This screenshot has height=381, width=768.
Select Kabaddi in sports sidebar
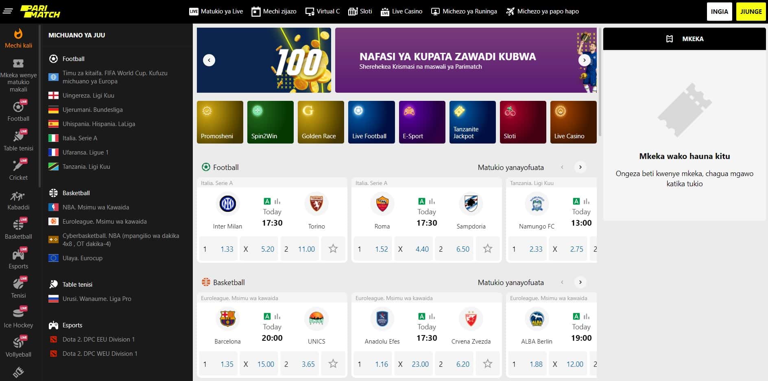tap(18, 201)
